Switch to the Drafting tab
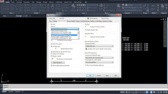 pos(92,21)
